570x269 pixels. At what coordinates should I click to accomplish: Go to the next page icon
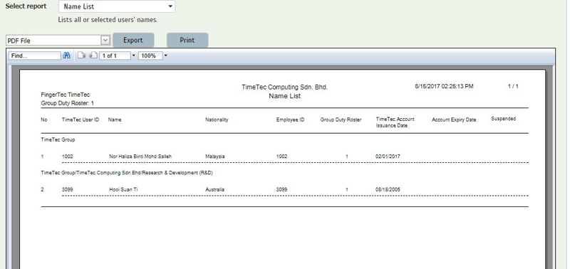(93, 56)
